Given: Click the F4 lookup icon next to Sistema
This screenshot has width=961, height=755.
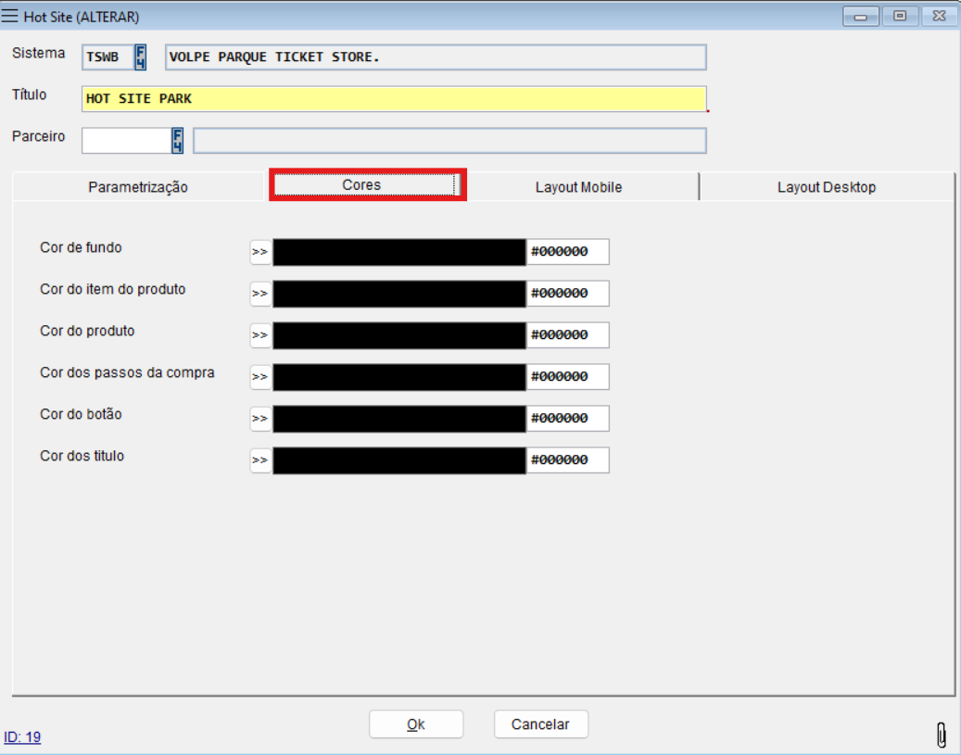Looking at the screenshot, I should pos(140,57).
